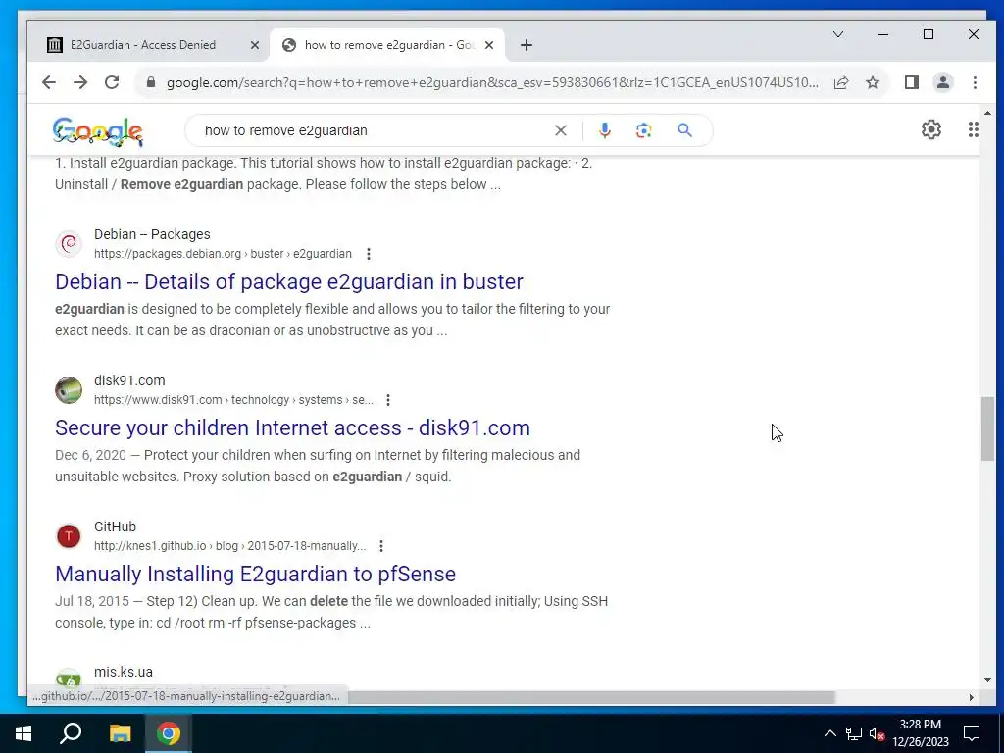Focus the Chrome address bar URL
The height and width of the screenshot is (753, 1004).
(x=492, y=82)
